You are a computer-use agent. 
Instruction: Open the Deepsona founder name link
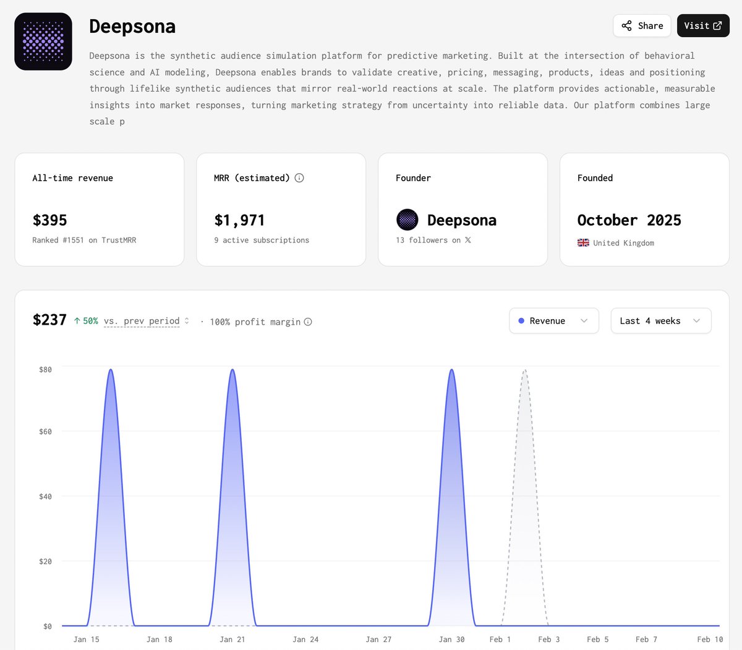pos(461,220)
